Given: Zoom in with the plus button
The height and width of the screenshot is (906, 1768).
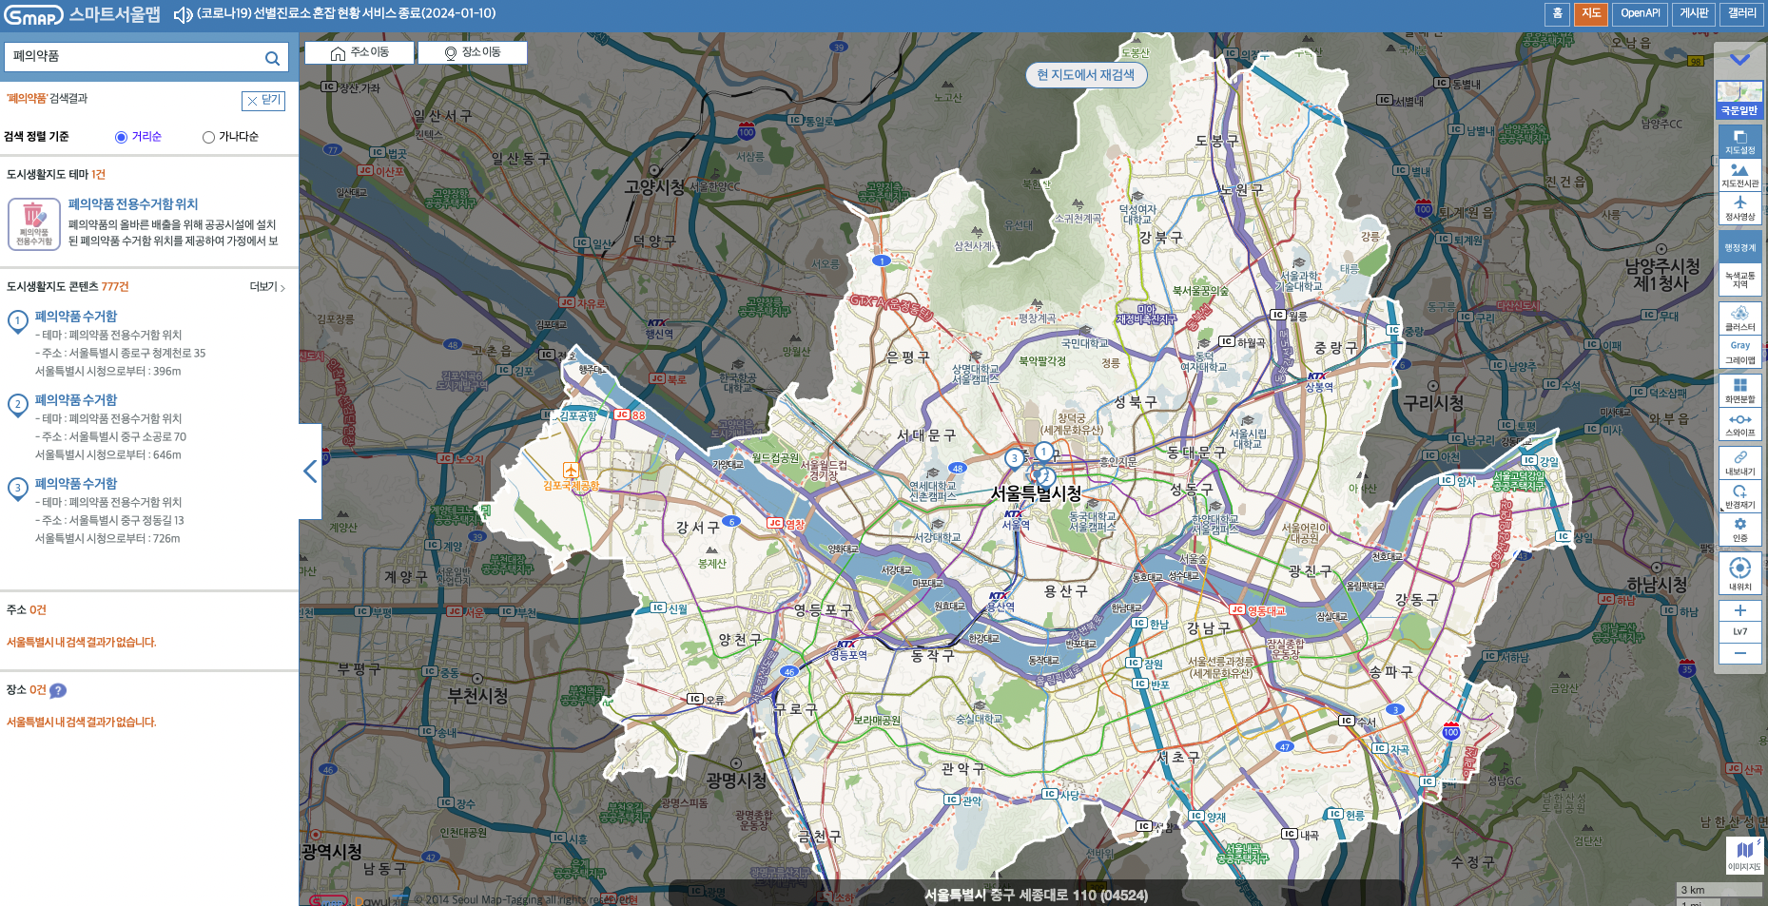Looking at the screenshot, I should (x=1739, y=610).
